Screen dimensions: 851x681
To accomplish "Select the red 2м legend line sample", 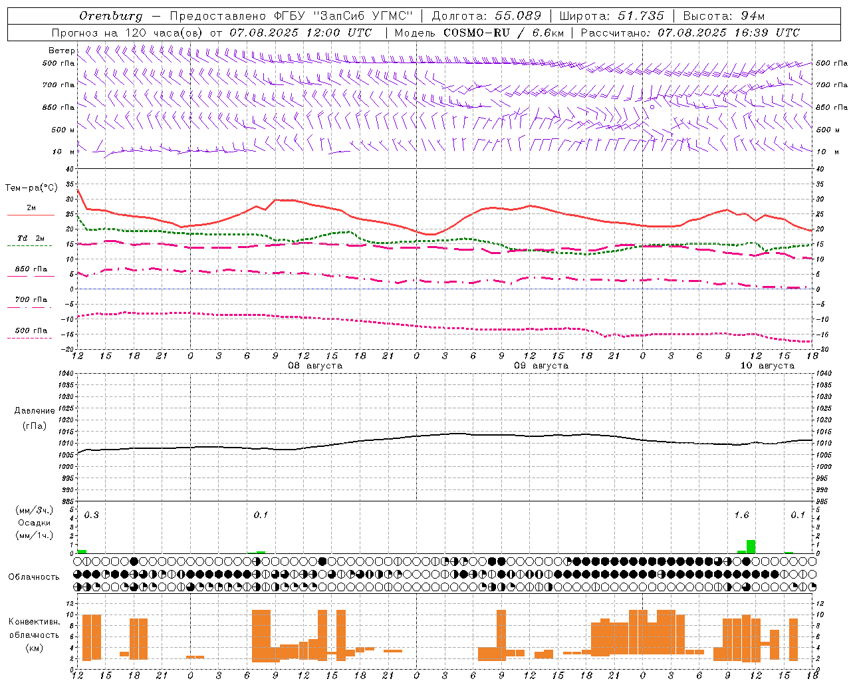I will 31,215.
